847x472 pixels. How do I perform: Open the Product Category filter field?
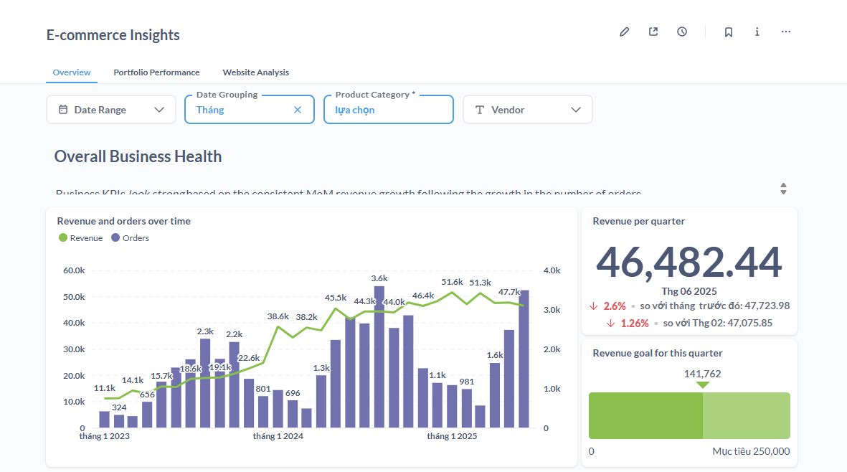(388, 110)
